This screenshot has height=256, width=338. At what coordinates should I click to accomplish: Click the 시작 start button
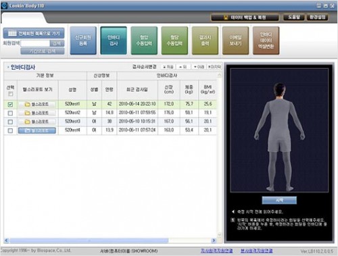point(279,200)
